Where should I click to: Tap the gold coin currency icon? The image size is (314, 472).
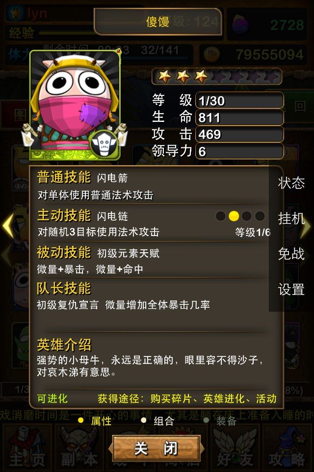(211, 55)
